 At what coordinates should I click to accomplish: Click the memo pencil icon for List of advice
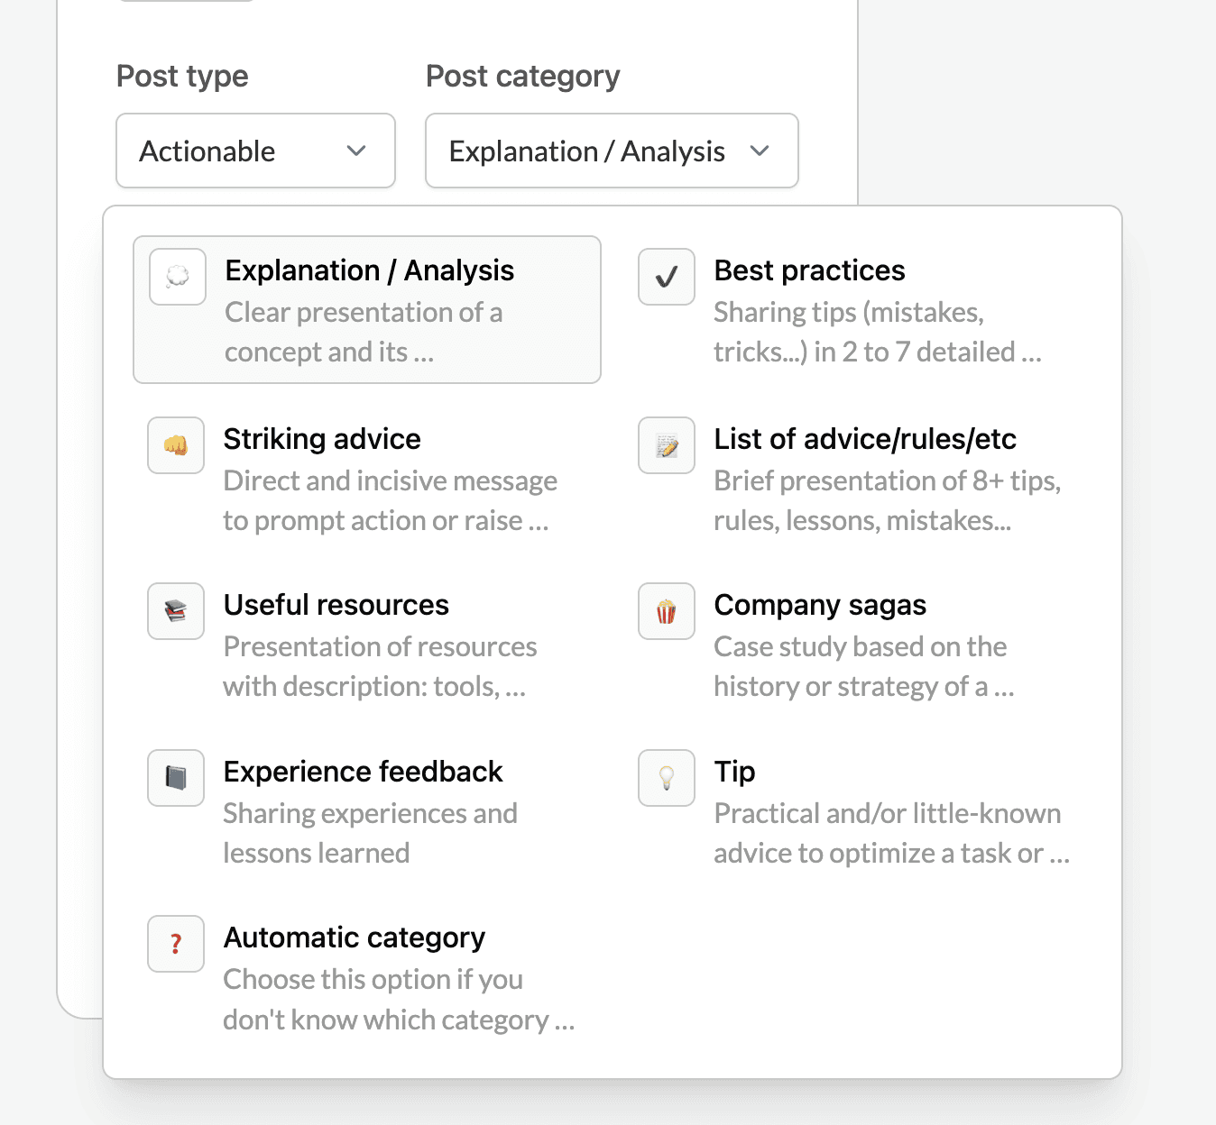click(667, 445)
